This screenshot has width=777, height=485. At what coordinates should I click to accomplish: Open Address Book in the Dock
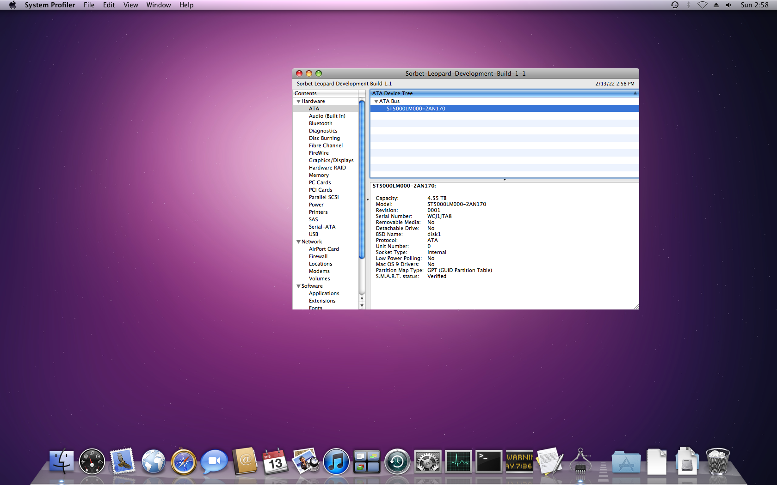tap(245, 461)
